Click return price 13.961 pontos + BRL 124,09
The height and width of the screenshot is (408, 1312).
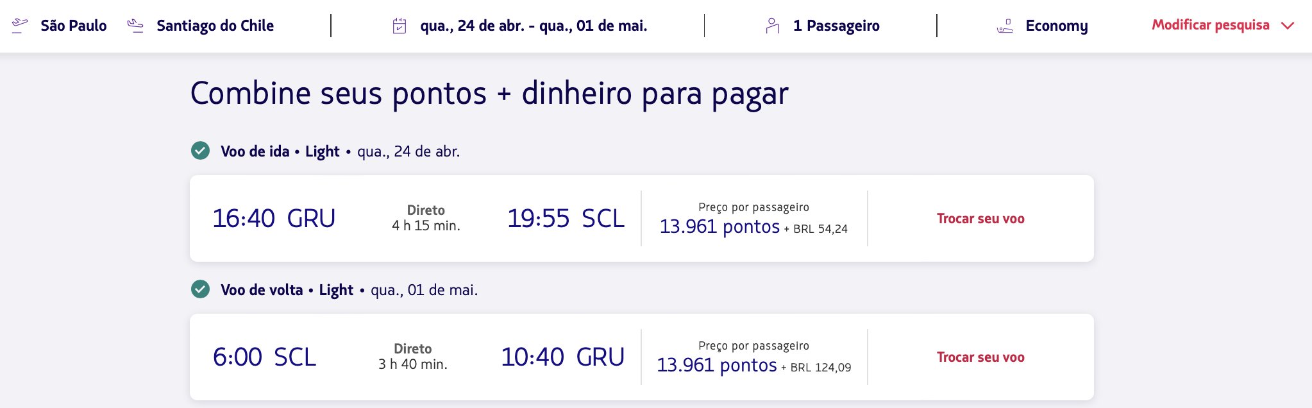753,366
